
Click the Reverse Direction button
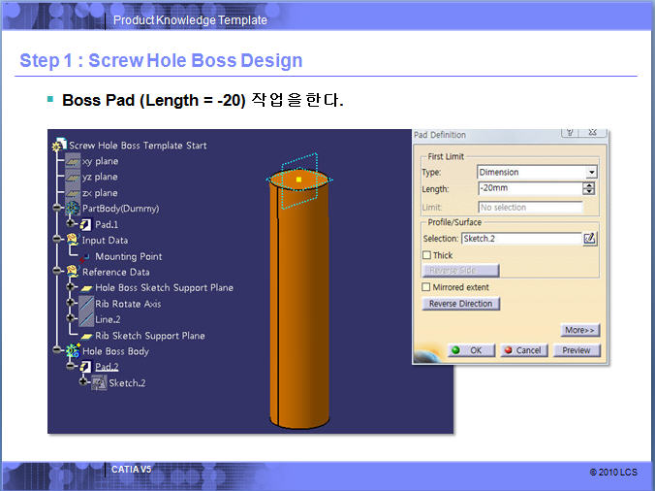click(461, 304)
